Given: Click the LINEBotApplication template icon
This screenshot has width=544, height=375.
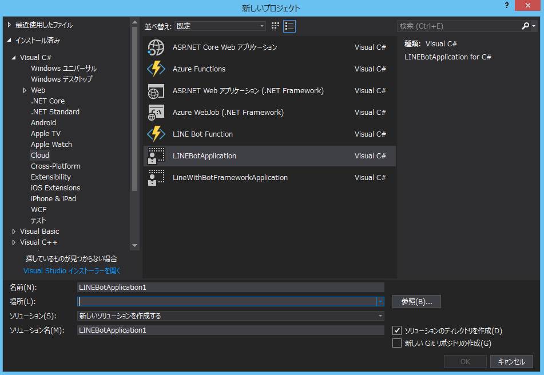Looking at the screenshot, I should pos(156,156).
